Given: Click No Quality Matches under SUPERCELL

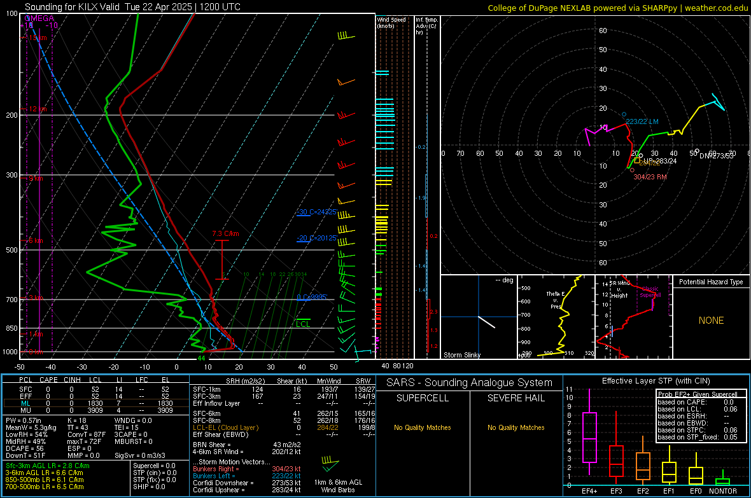Looking at the screenshot, I should tap(423, 427).
